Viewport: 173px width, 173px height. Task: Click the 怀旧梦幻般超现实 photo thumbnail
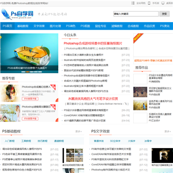click(x=140, y=92)
